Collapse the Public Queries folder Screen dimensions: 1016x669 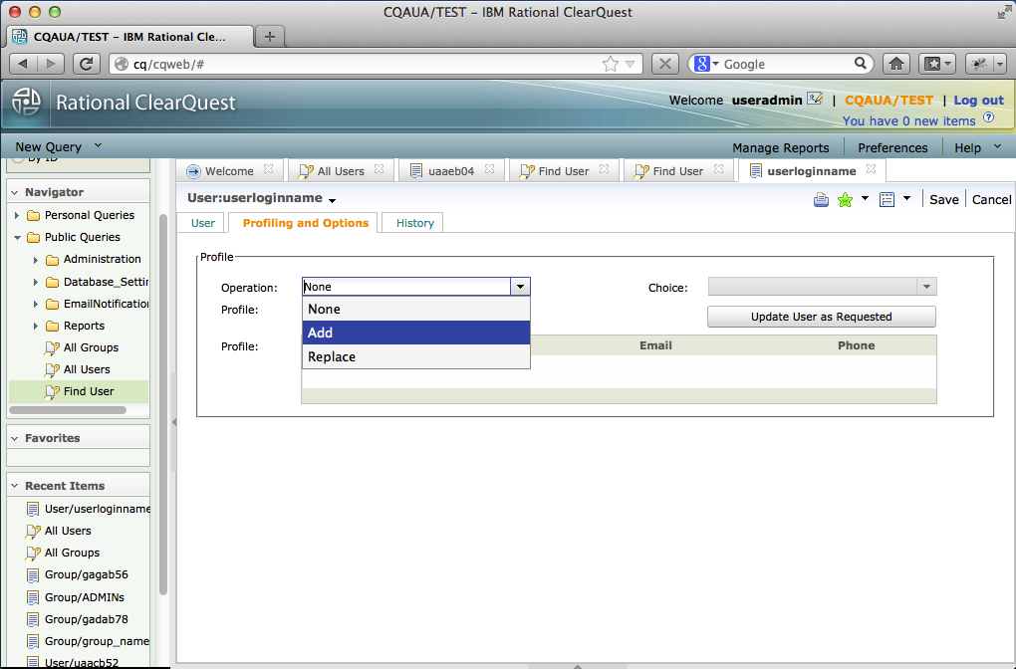coord(17,238)
